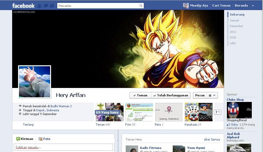Open the Lihat Semua friends link
The height and width of the screenshot is (152, 263).
212,140
